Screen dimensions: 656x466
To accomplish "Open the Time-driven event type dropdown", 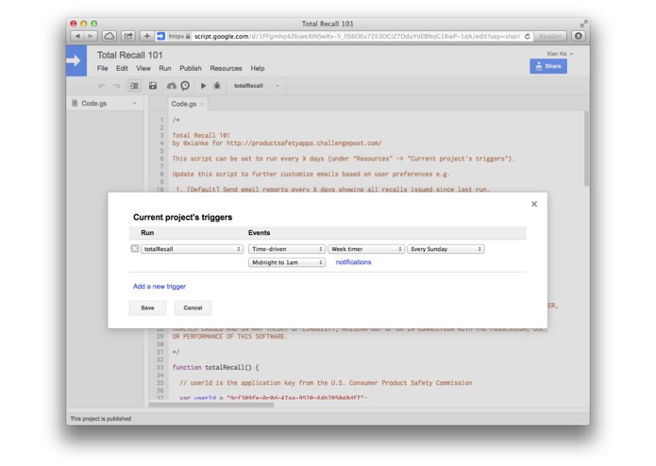I will point(287,249).
